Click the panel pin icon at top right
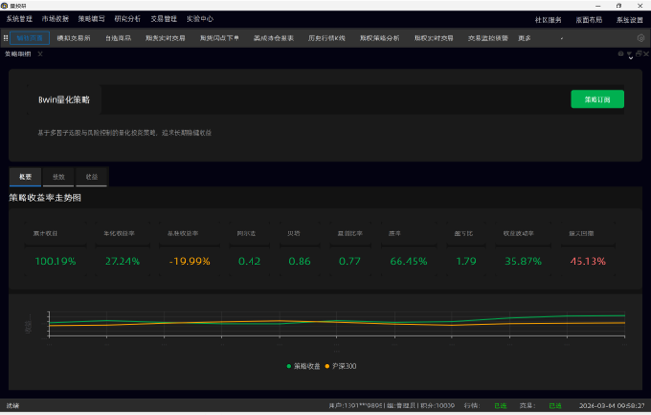 click(621, 55)
